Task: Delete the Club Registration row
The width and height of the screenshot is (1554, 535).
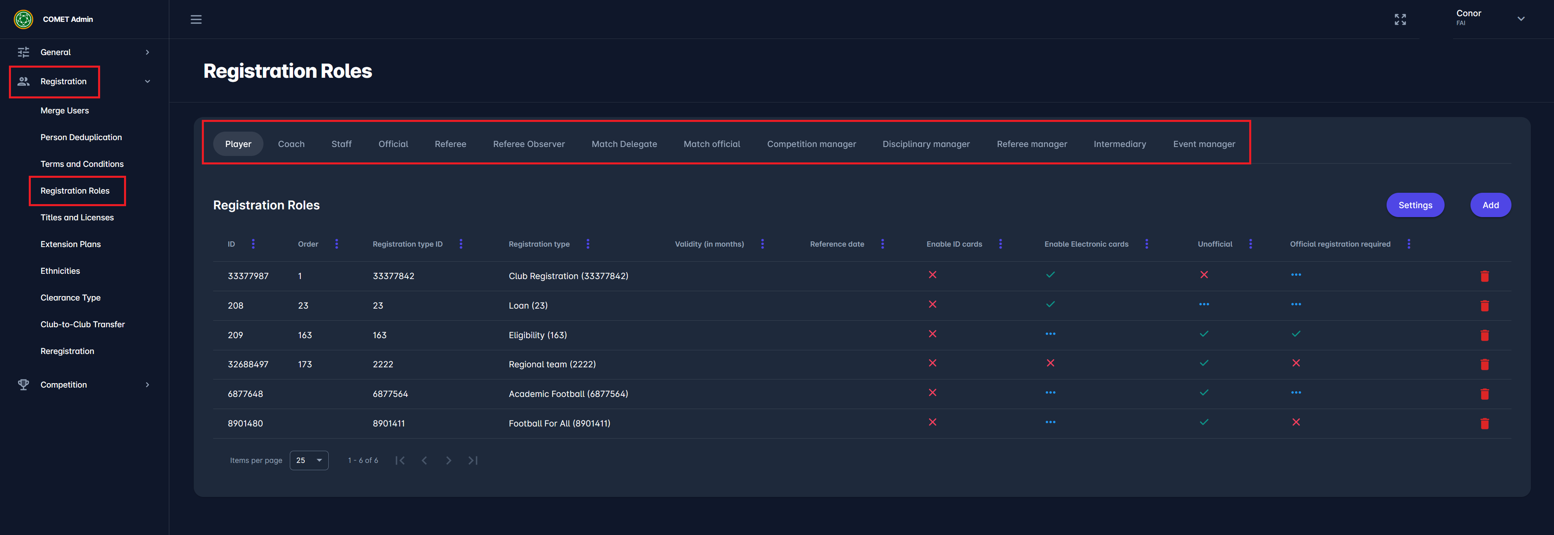Action: pyautogui.click(x=1485, y=276)
